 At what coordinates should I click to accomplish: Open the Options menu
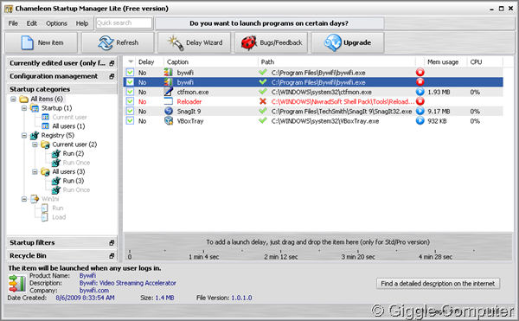pos(56,23)
